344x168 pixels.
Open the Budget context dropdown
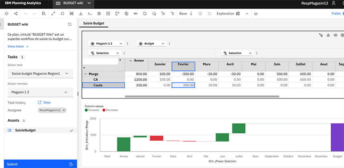tap(151, 43)
